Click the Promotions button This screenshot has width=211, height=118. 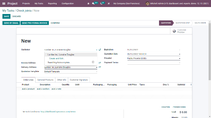[x=179, y=107]
